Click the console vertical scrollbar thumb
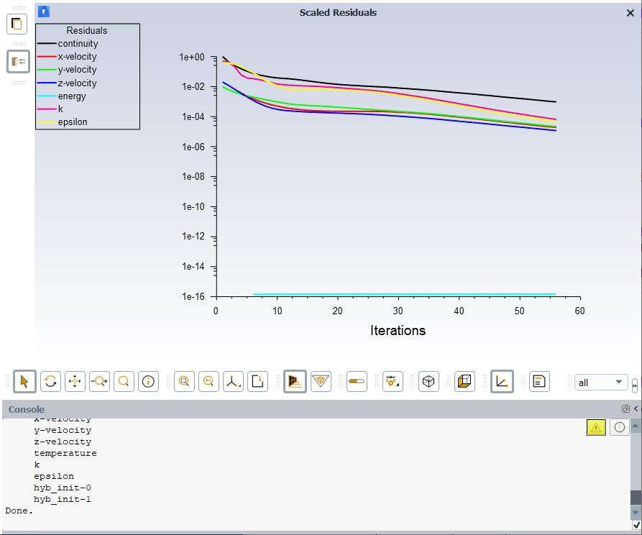This screenshot has width=642, height=535. (x=636, y=498)
